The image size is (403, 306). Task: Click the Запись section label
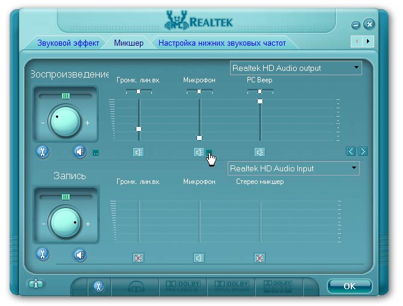click(70, 176)
